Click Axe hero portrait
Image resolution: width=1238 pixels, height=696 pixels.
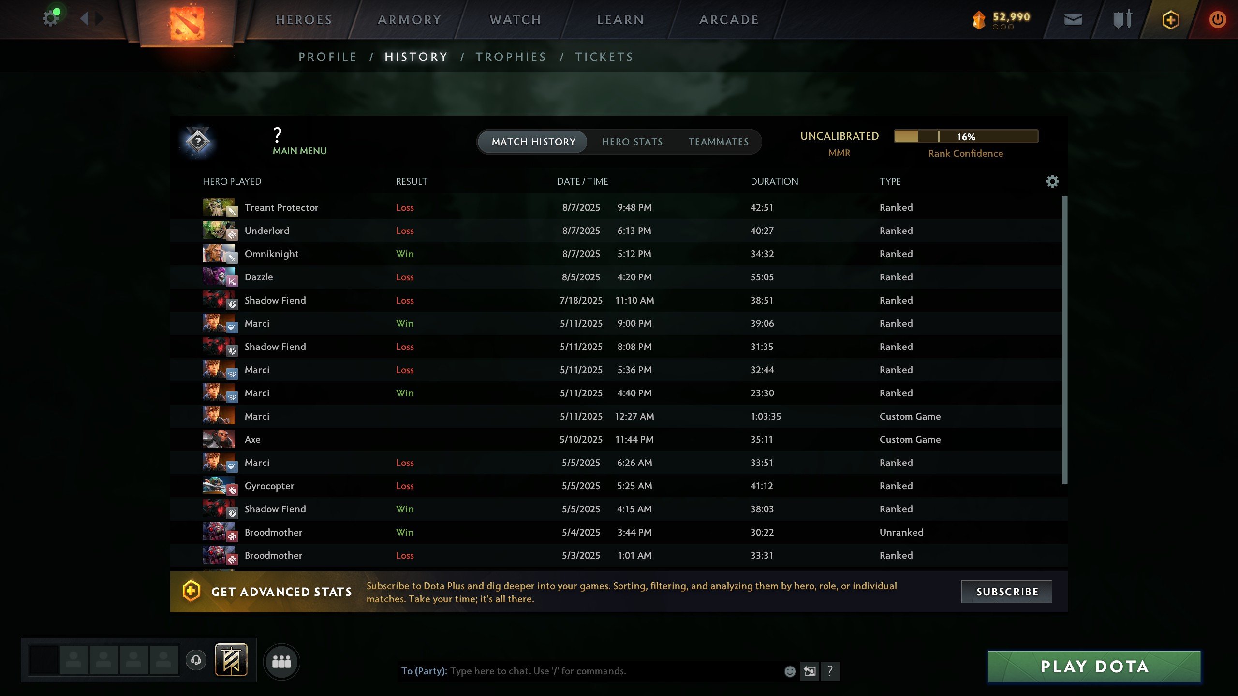tap(219, 439)
